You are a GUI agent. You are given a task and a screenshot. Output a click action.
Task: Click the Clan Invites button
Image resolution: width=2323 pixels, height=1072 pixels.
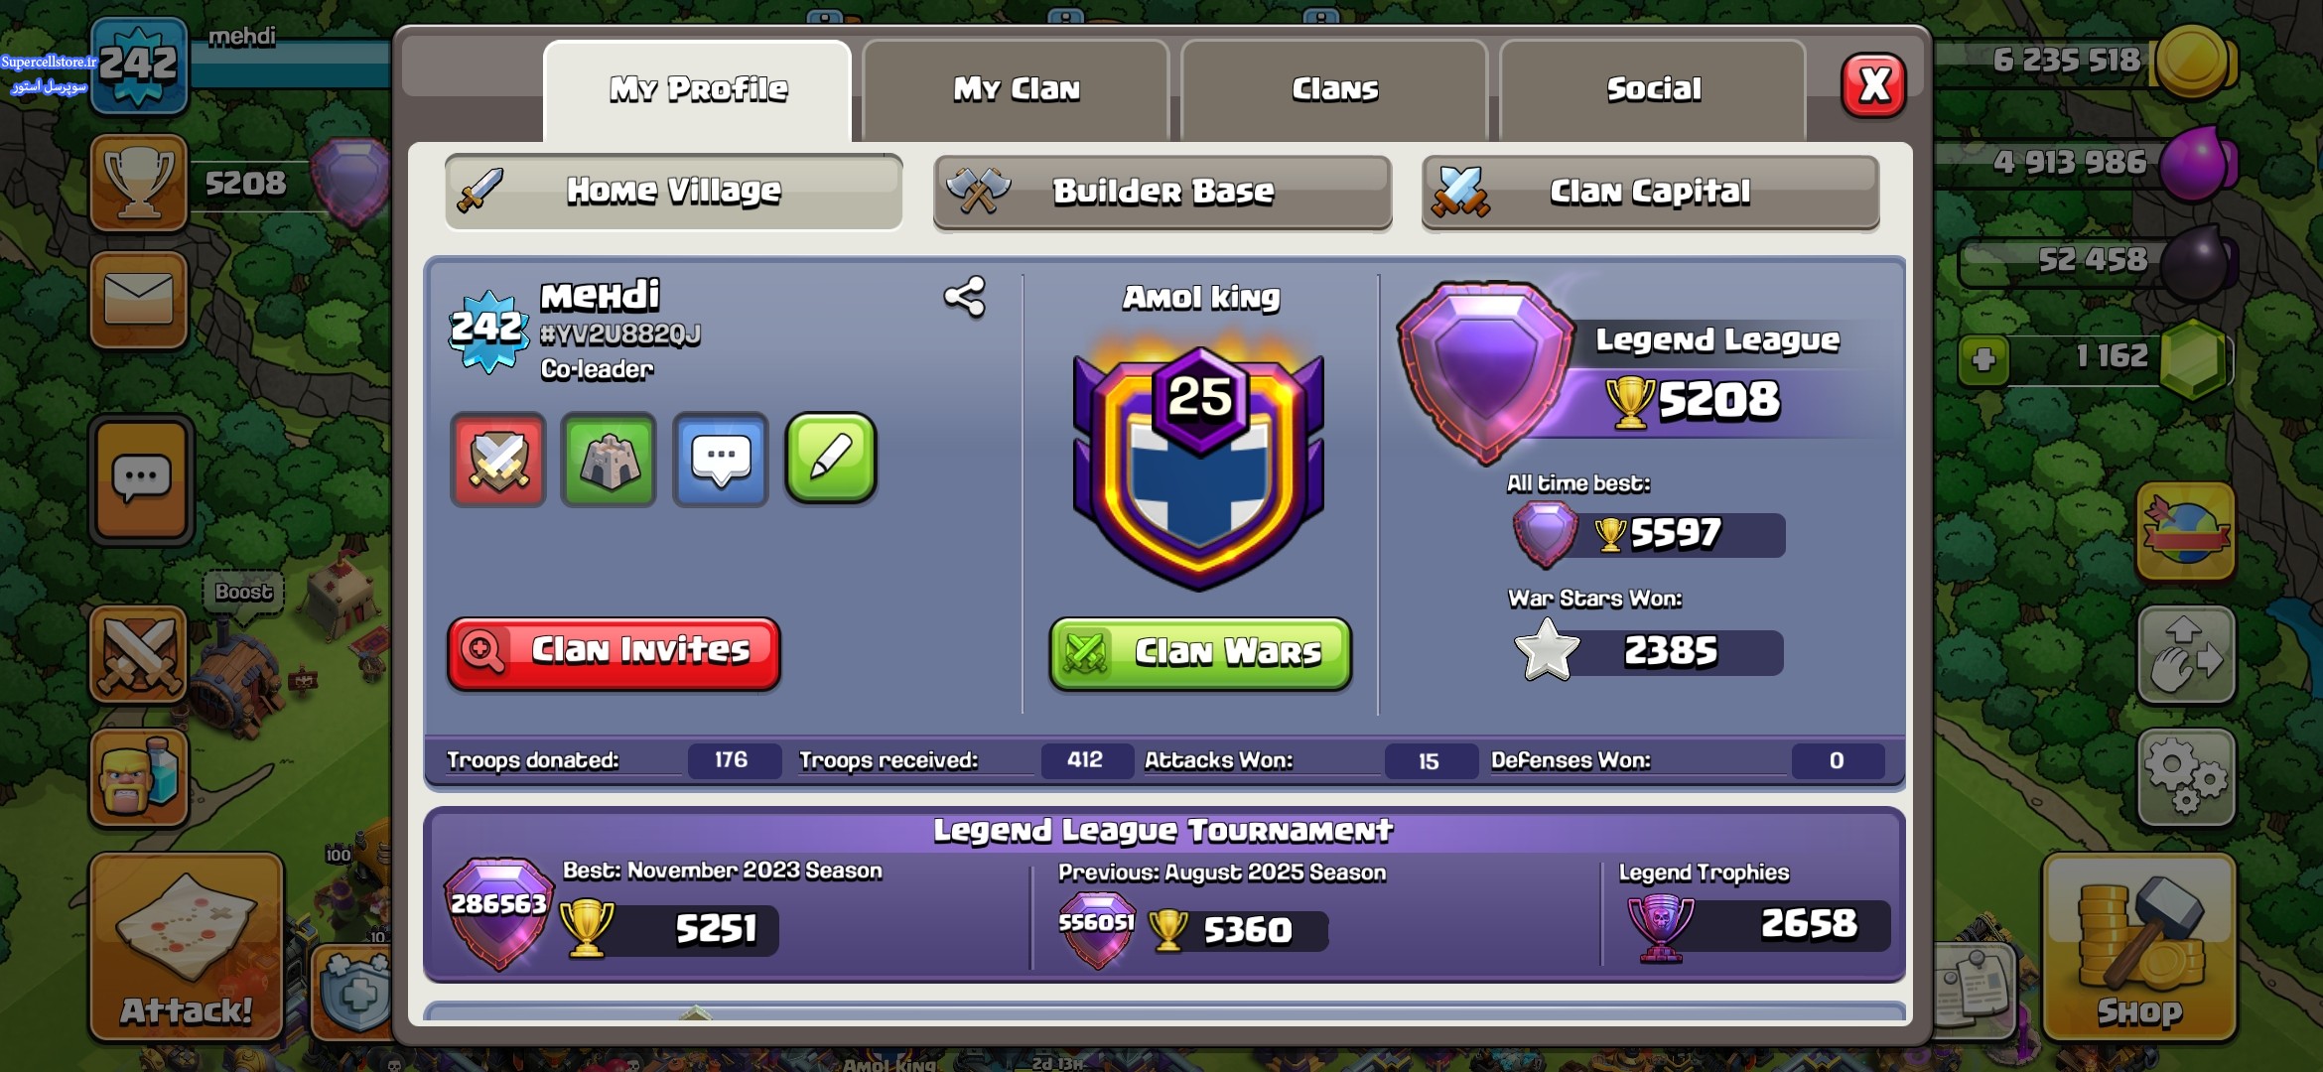click(614, 652)
